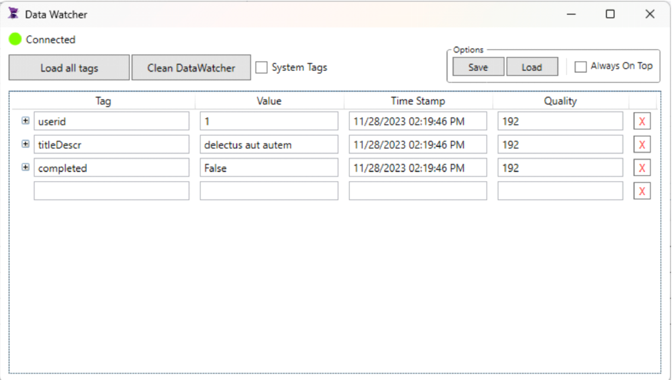Image resolution: width=672 pixels, height=380 pixels.
Task: Click the Time Stamp column header
Action: pos(418,101)
